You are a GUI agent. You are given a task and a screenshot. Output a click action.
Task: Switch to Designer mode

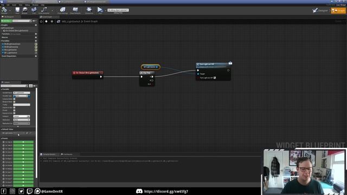click(320, 10)
